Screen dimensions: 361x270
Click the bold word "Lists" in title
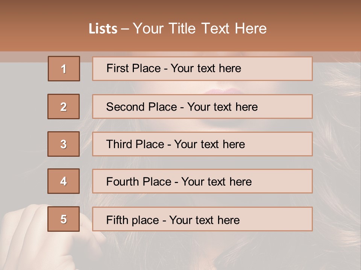(103, 28)
